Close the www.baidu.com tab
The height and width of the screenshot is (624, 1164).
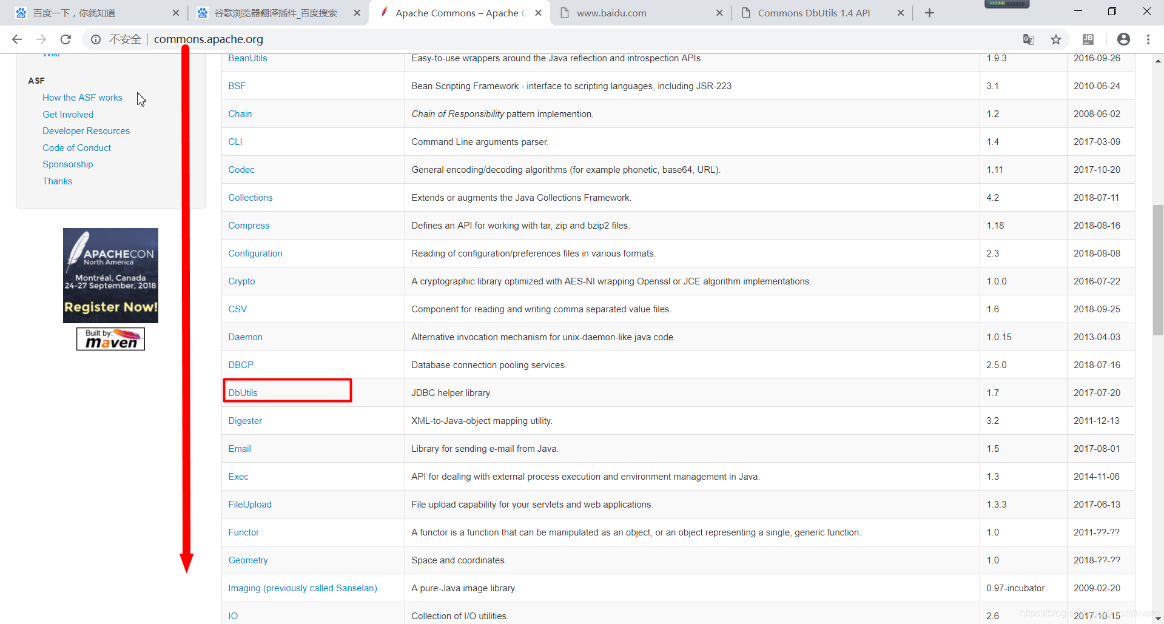[x=719, y=13]
